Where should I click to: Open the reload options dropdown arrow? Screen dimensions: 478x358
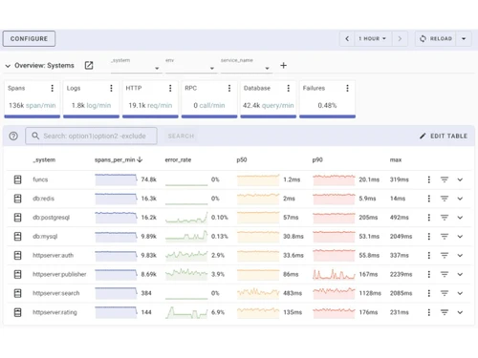click(464, 38)
